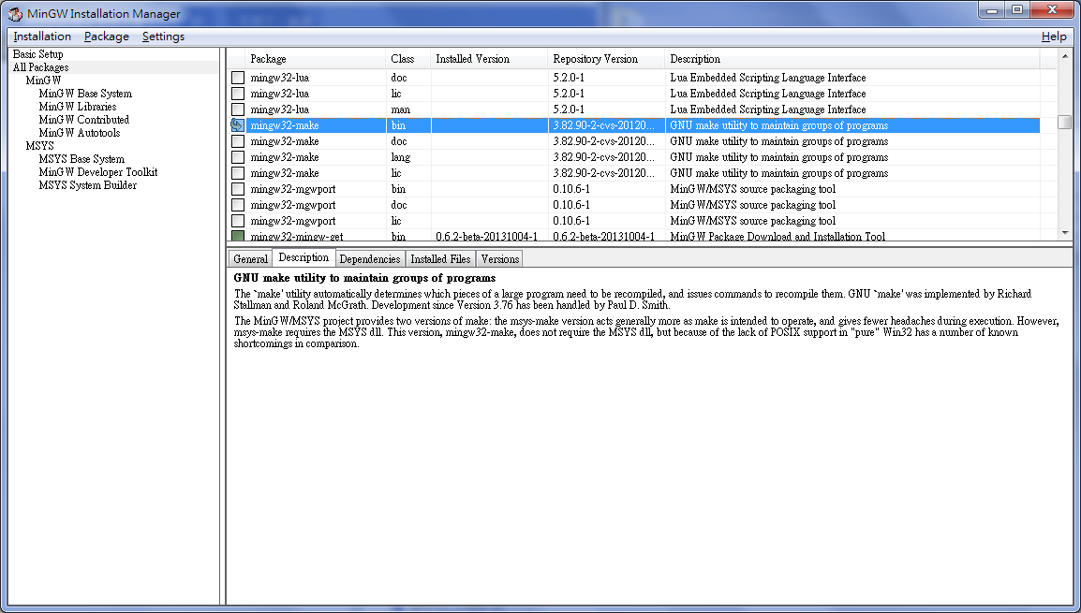The width and height of the screenshot is (1081, 613).
Task: Click the installation marker icon on mingw32-make bin
Action: tap(238, 125)
